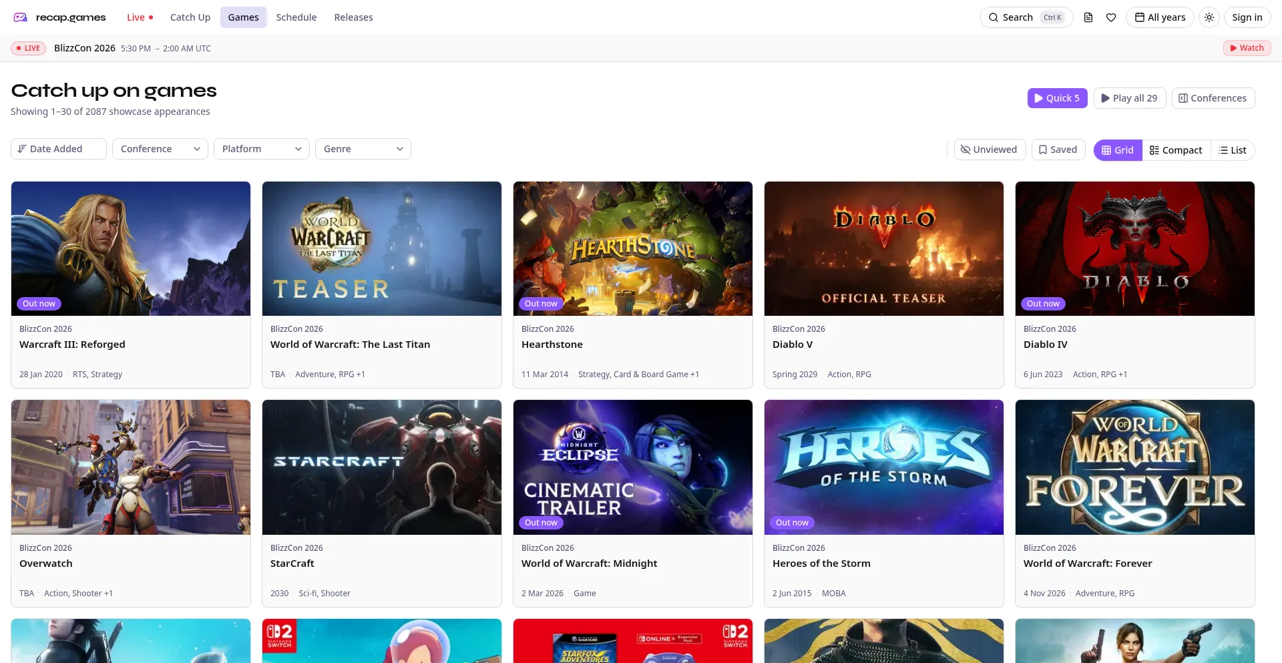The width and height of the screenshot is (1282, 663).
Task: Click the play icon on Watch button
Action: [1233, 48]
